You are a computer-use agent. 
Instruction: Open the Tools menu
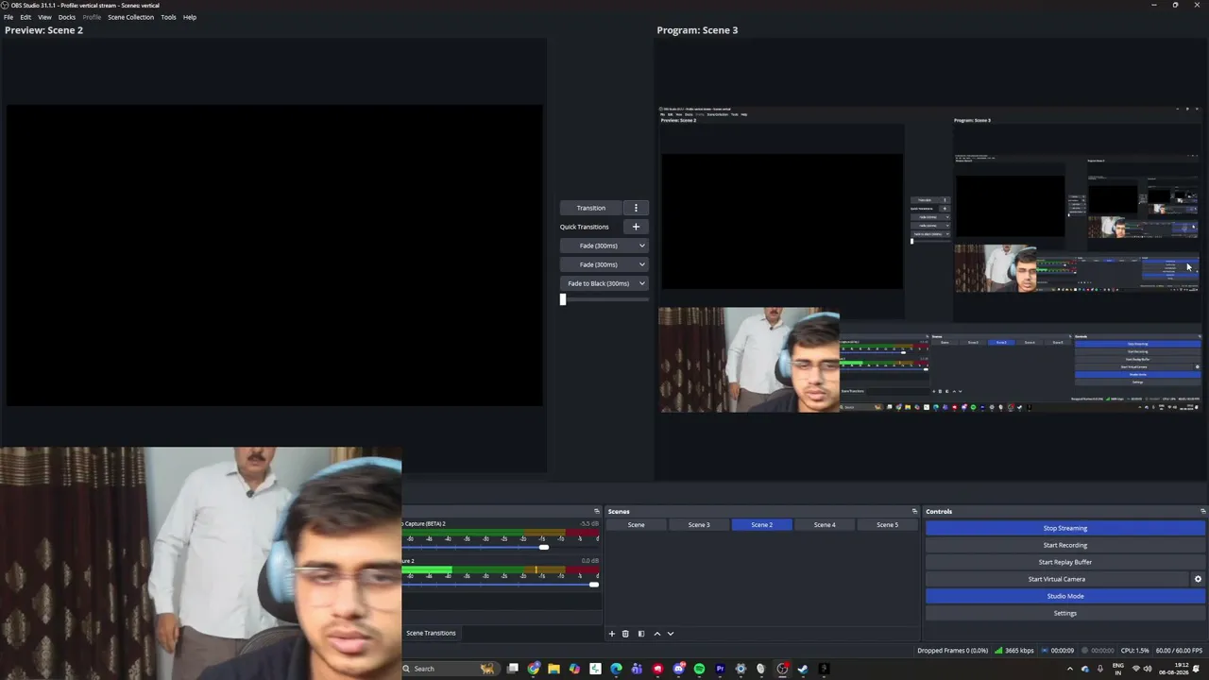(x=168, y=17)
